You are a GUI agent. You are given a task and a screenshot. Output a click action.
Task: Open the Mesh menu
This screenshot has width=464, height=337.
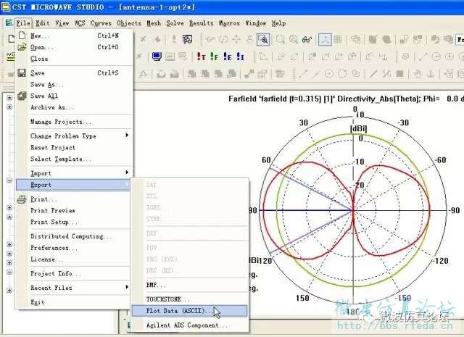(x=154, y=23)
